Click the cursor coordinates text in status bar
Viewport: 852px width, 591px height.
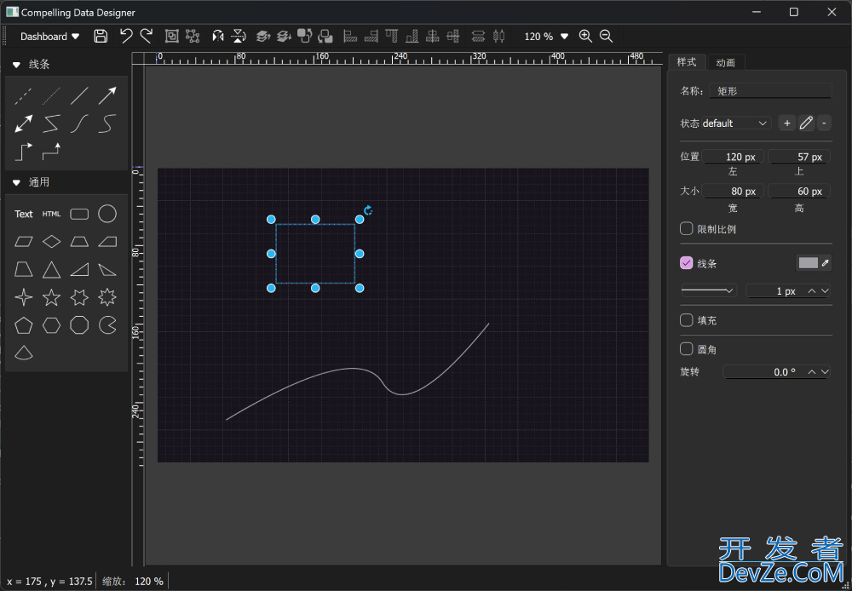click(49, 582)
